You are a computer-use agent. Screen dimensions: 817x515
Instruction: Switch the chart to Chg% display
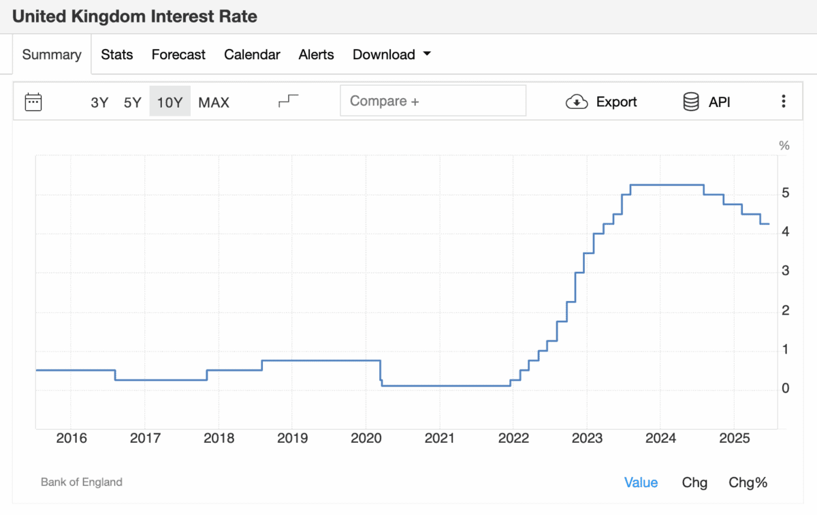(748, 482)
